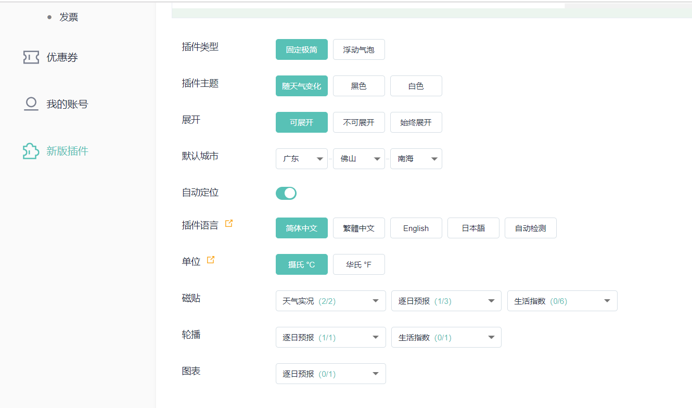Select 不可展开 option
692x408 pixels.
tap(359, 122)
